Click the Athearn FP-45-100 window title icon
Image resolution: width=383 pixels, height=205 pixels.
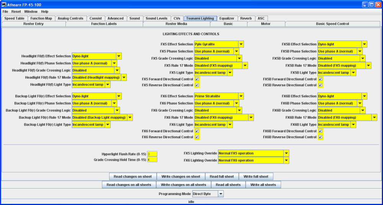point(4,5)
